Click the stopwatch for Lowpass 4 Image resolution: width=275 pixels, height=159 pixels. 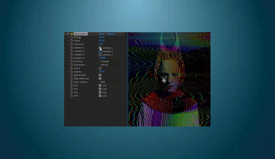tap(72, 58)
